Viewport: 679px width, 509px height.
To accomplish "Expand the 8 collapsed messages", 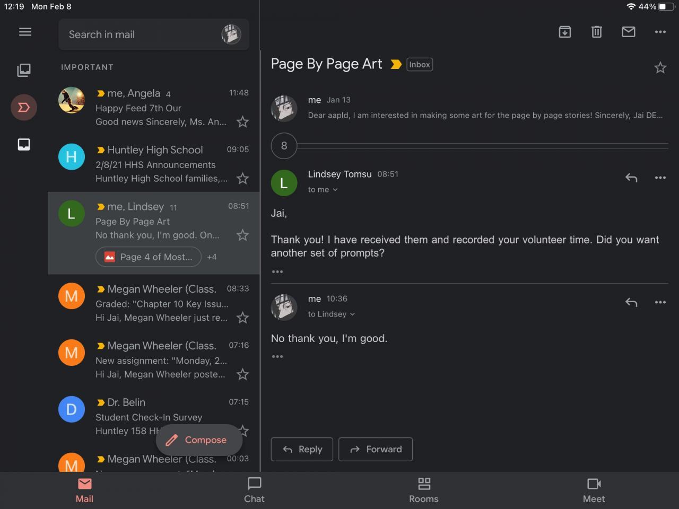I will tap(284, 146).
